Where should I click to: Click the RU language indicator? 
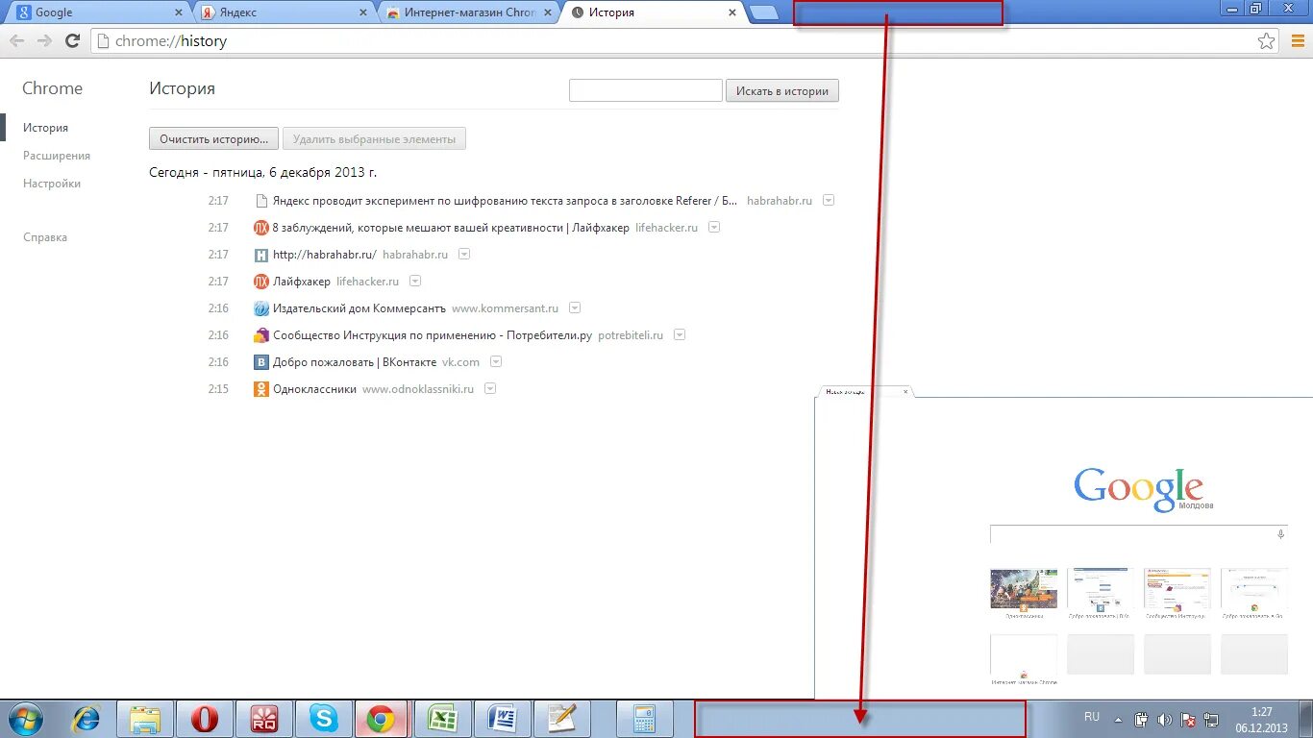tap(1092, 717)
